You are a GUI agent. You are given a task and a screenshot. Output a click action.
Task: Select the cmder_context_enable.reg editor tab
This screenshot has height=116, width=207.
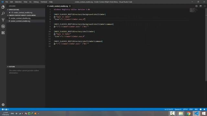click(x=59, y=6)
